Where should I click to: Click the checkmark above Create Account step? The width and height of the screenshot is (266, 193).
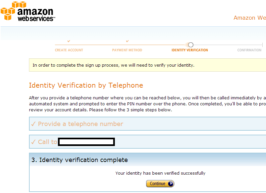[x=69, y=41]
